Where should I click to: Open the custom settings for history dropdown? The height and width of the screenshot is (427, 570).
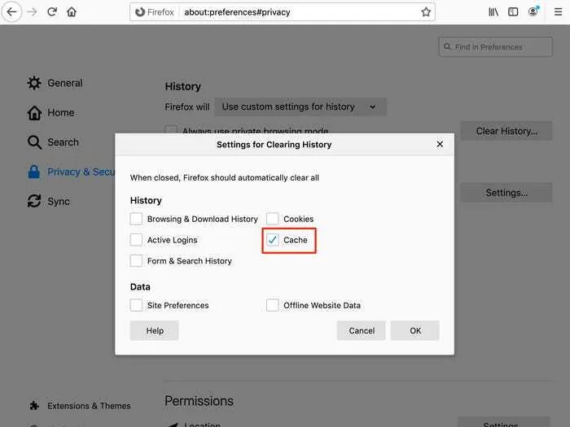click(x=300, y=107)
